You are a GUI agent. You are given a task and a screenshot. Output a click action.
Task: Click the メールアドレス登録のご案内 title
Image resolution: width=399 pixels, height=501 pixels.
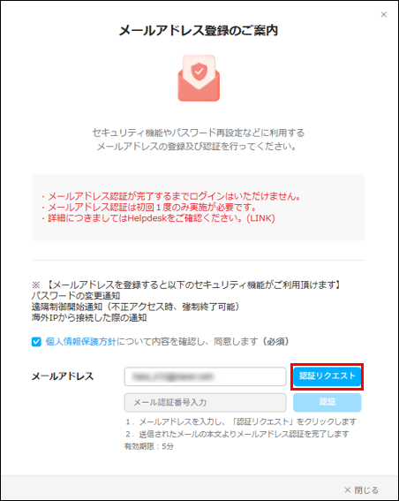pos(199,31)
